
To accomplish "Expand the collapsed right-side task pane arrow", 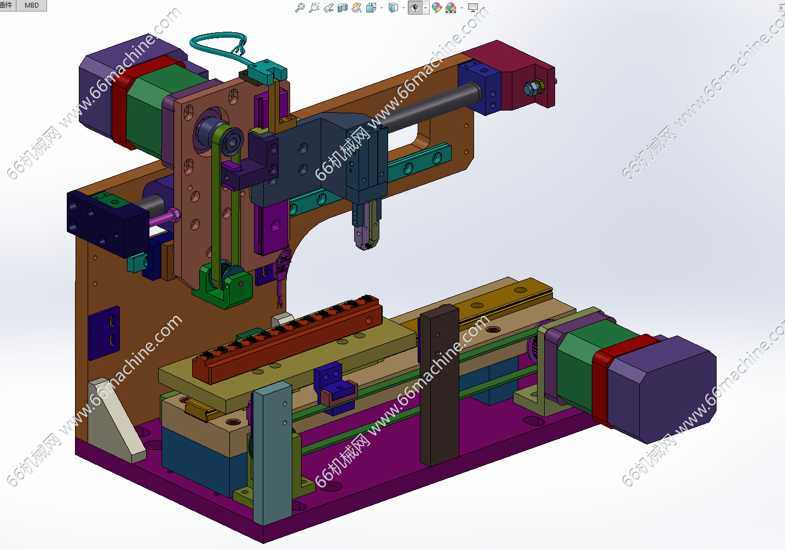I will coord(781,8).
